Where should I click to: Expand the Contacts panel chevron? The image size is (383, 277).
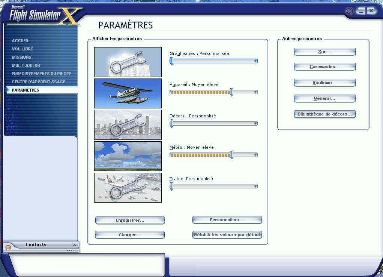75,245
